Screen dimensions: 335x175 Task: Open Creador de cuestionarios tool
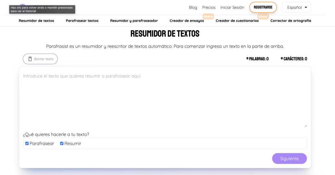[237, 21]
